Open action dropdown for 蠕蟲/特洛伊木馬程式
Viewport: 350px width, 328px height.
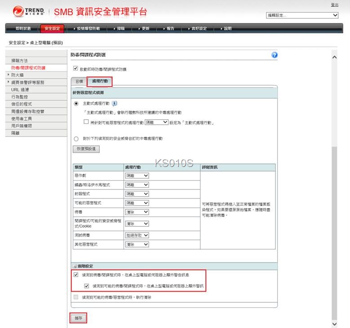pos(137,185)
